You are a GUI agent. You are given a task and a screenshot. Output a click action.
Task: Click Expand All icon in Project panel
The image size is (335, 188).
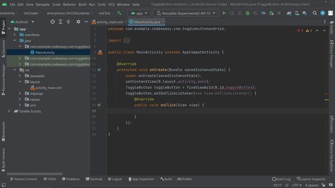pos(61,22)
